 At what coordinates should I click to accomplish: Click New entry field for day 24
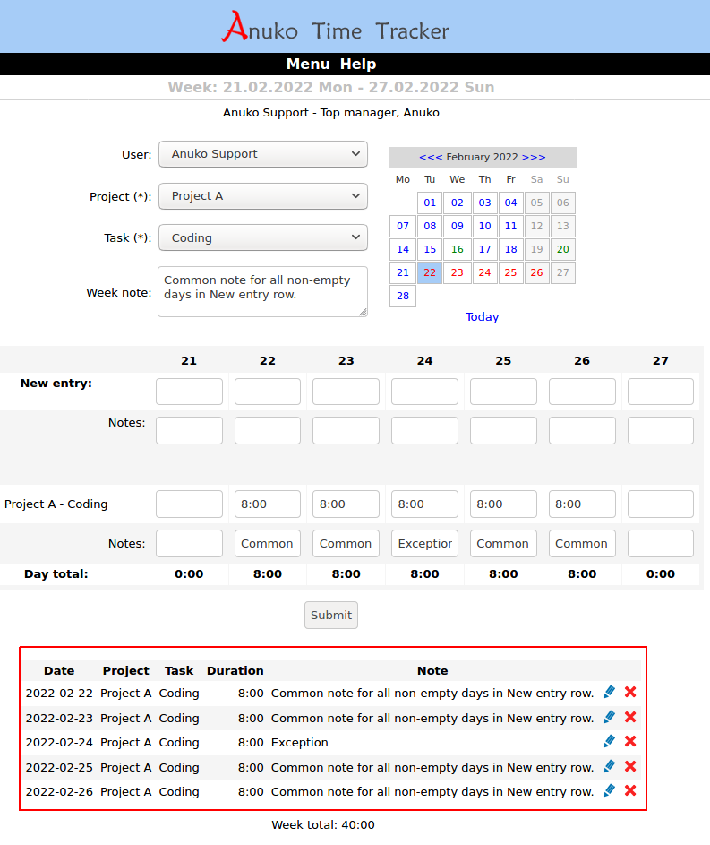click(424, 392)
